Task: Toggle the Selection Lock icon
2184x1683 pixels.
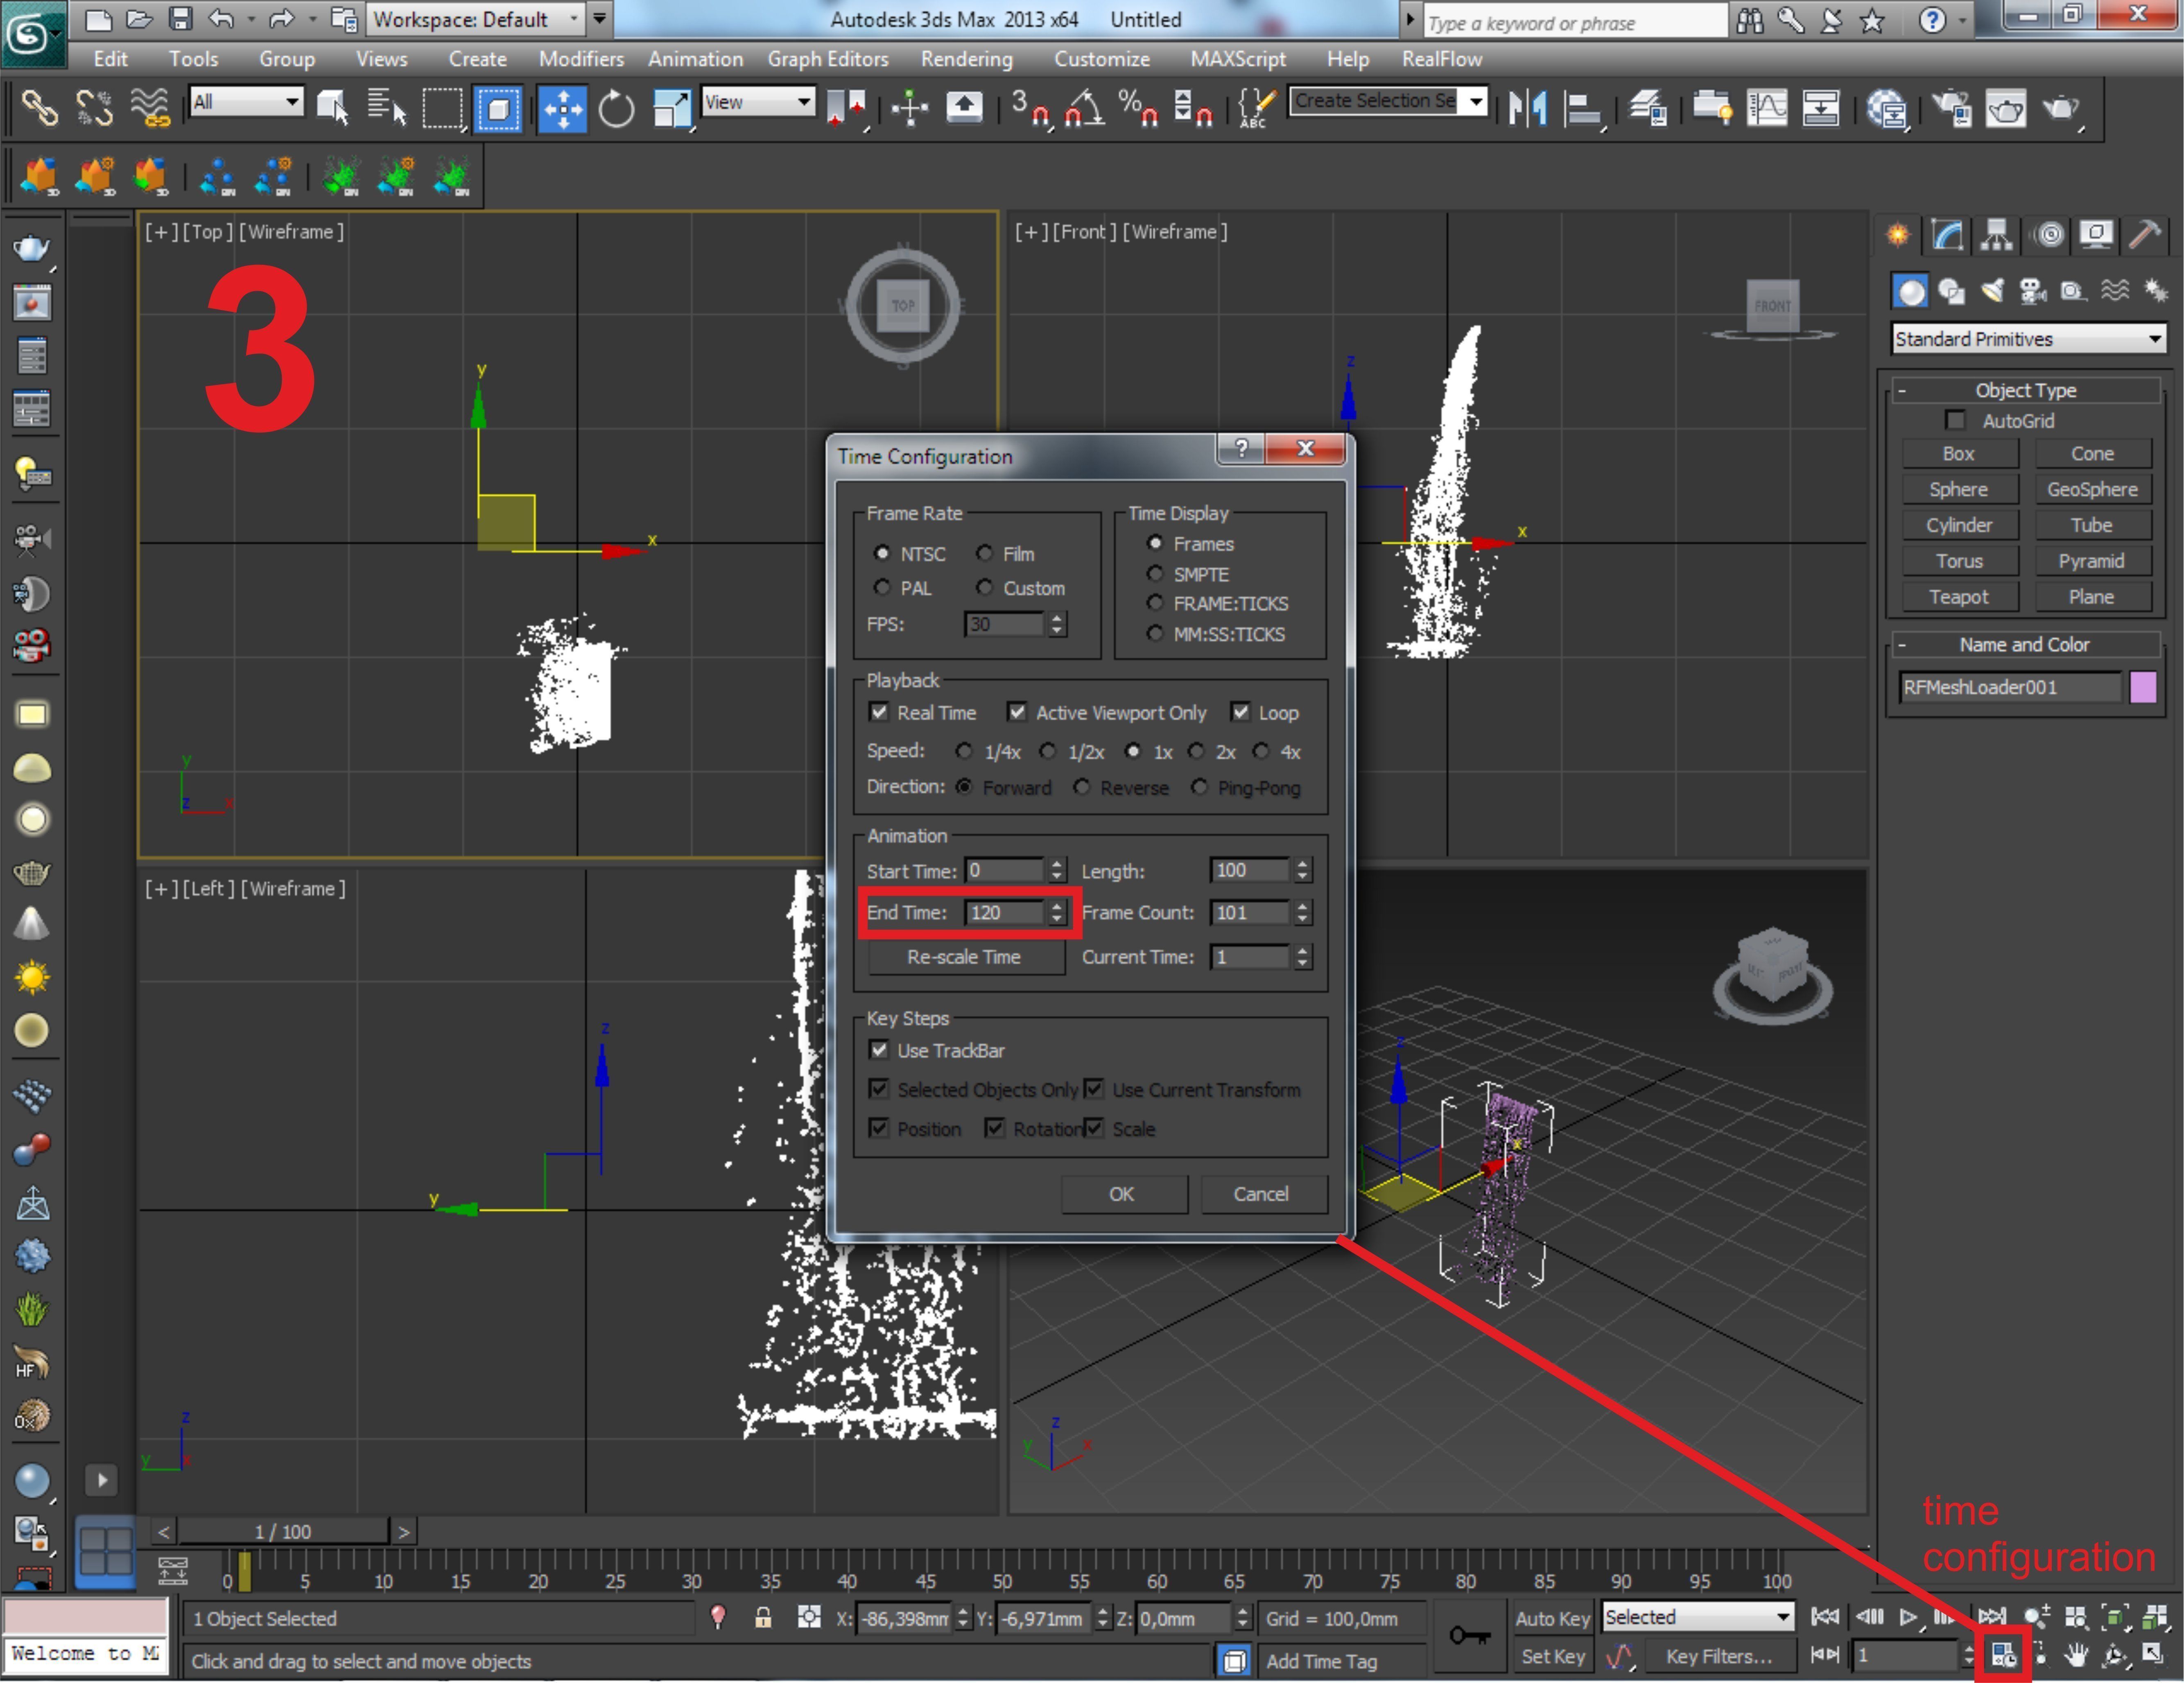Action: click(x=763, y=1618)
